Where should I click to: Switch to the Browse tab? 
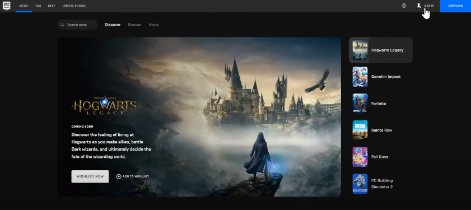coord(134,25)
